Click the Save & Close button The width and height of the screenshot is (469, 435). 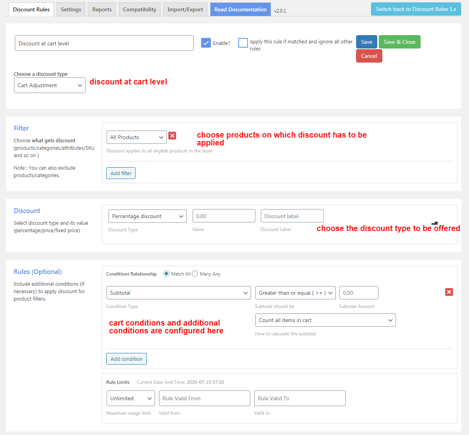(399, 42)
